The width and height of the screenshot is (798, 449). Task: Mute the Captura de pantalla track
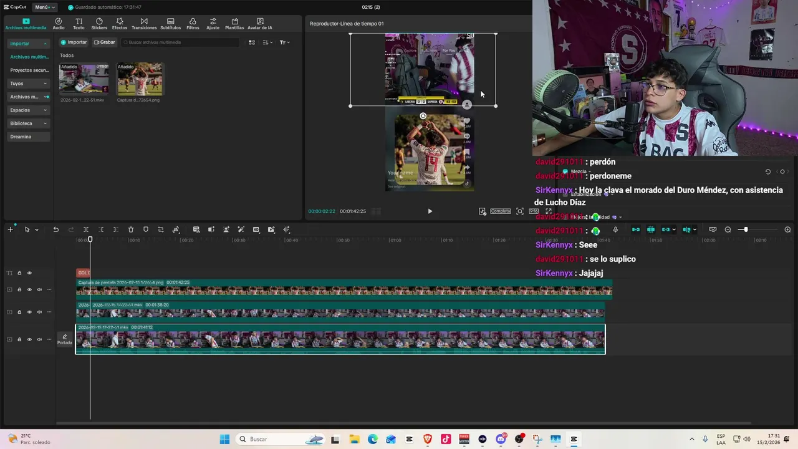click(39, 289)
